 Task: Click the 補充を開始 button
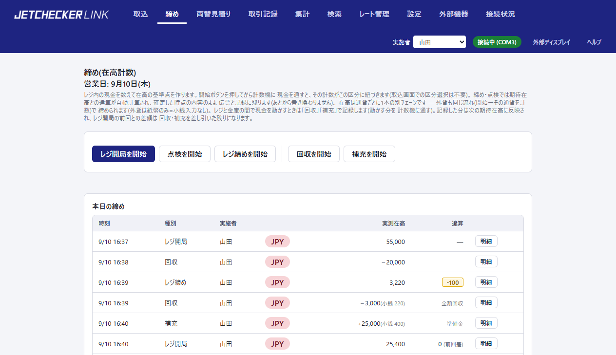(x=369, y=154)
